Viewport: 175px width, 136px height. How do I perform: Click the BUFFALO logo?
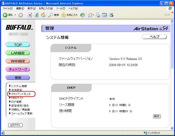tap(19, 27)
